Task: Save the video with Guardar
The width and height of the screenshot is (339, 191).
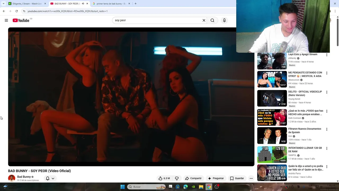Action: click(237, 178)
